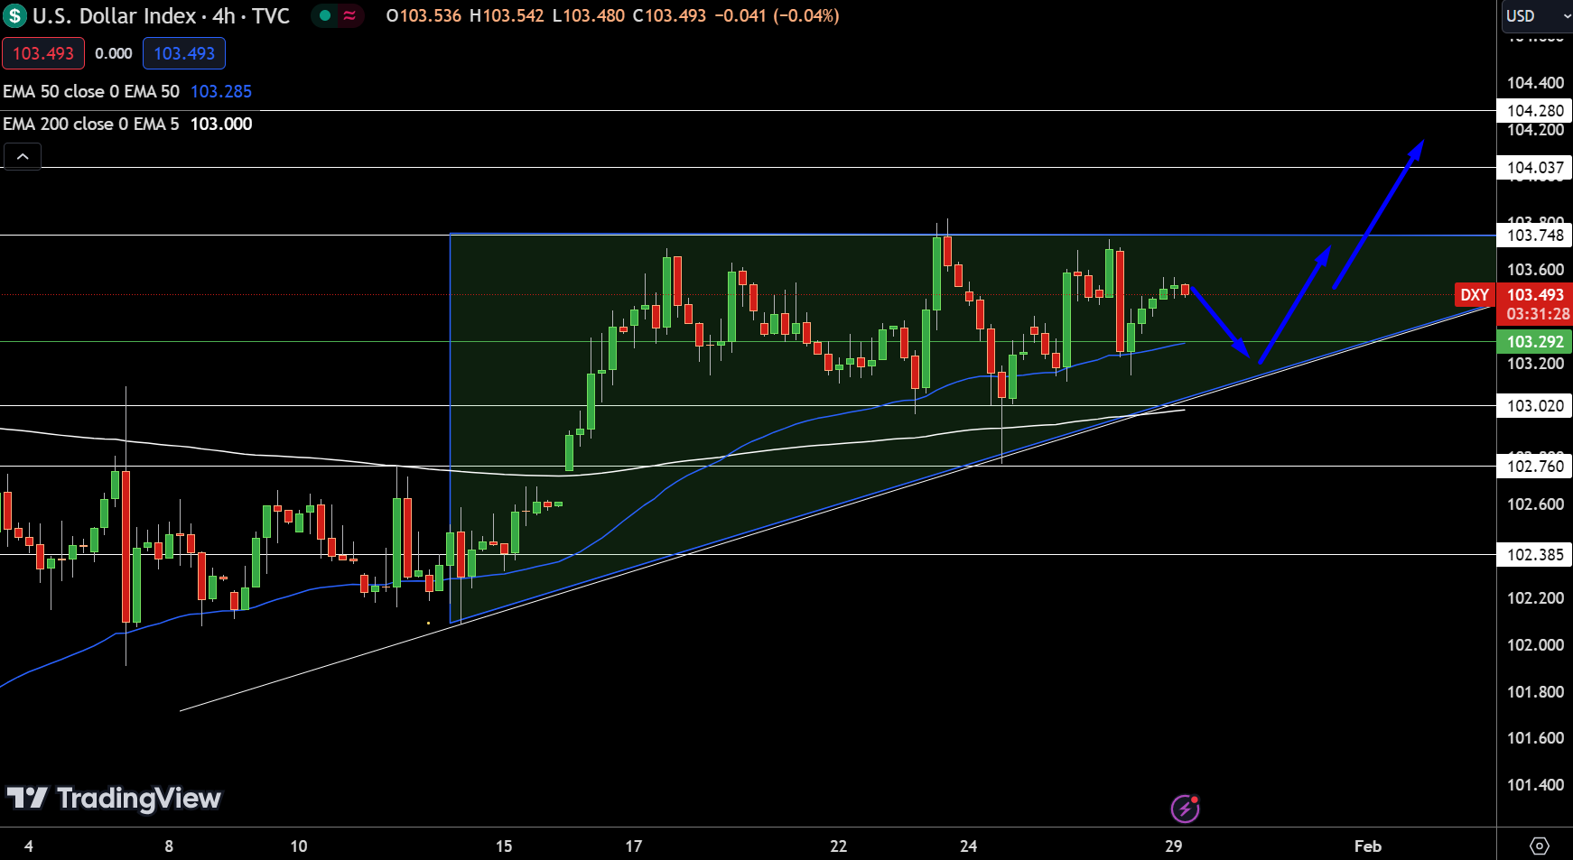Click the 104.400 price axis value

1535,83
